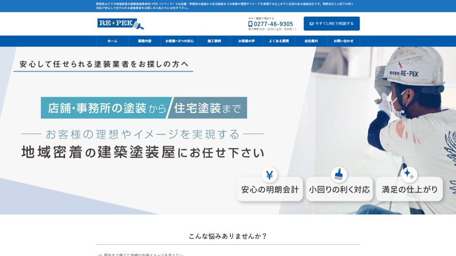Select 施工事例 from the navigation bar
This screenshot has width=456, height=256.
(214, 41)
